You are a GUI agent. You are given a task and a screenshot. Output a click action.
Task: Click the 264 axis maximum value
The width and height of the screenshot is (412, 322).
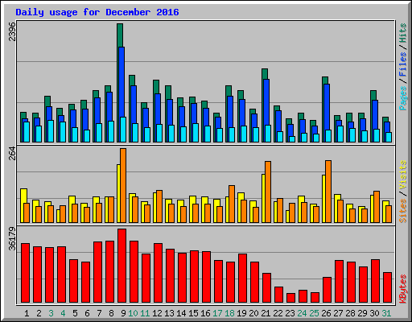[x=12, y=153]
